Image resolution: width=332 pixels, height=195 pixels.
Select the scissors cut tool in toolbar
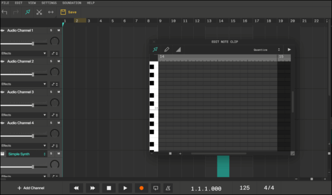click(x=39, y=12)
